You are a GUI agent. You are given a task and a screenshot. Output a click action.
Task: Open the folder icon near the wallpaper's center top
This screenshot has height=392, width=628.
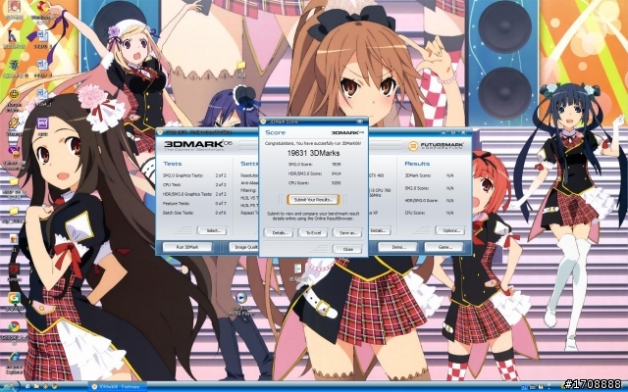point(240,66)
